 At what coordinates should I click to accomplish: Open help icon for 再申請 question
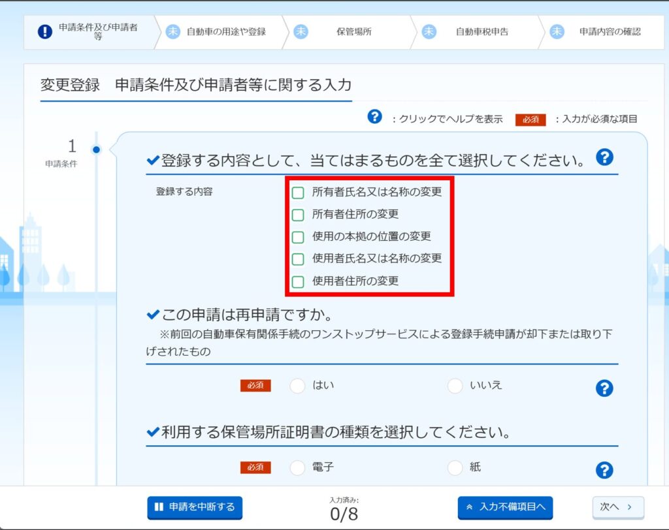[604, 388]
